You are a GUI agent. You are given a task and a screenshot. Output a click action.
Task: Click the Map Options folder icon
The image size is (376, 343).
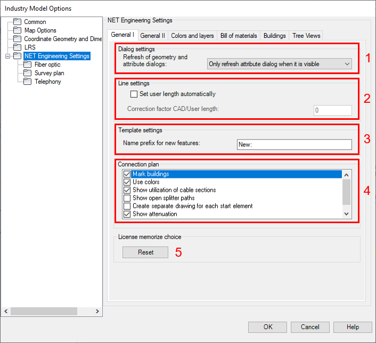(18, 30)
